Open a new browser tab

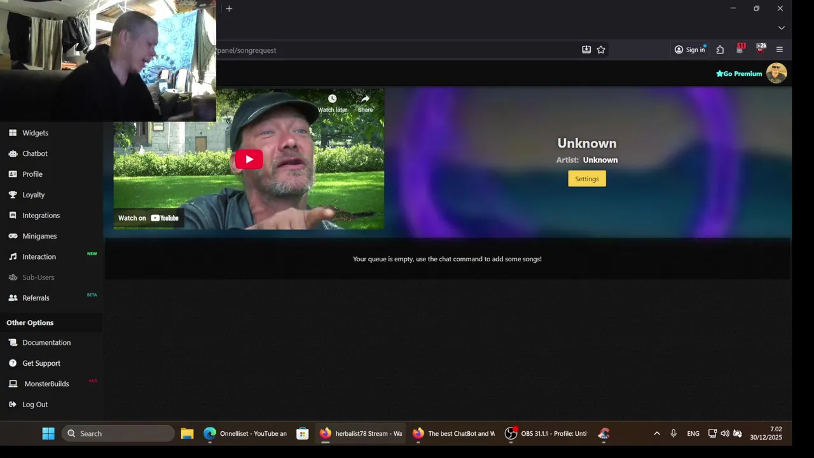(229, 9)
